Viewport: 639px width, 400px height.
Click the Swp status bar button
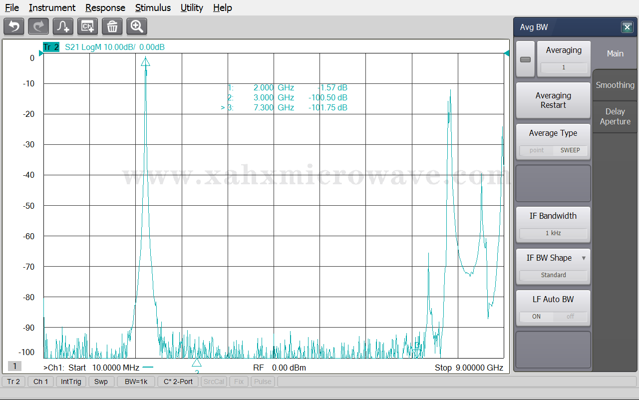click(101, 382)
